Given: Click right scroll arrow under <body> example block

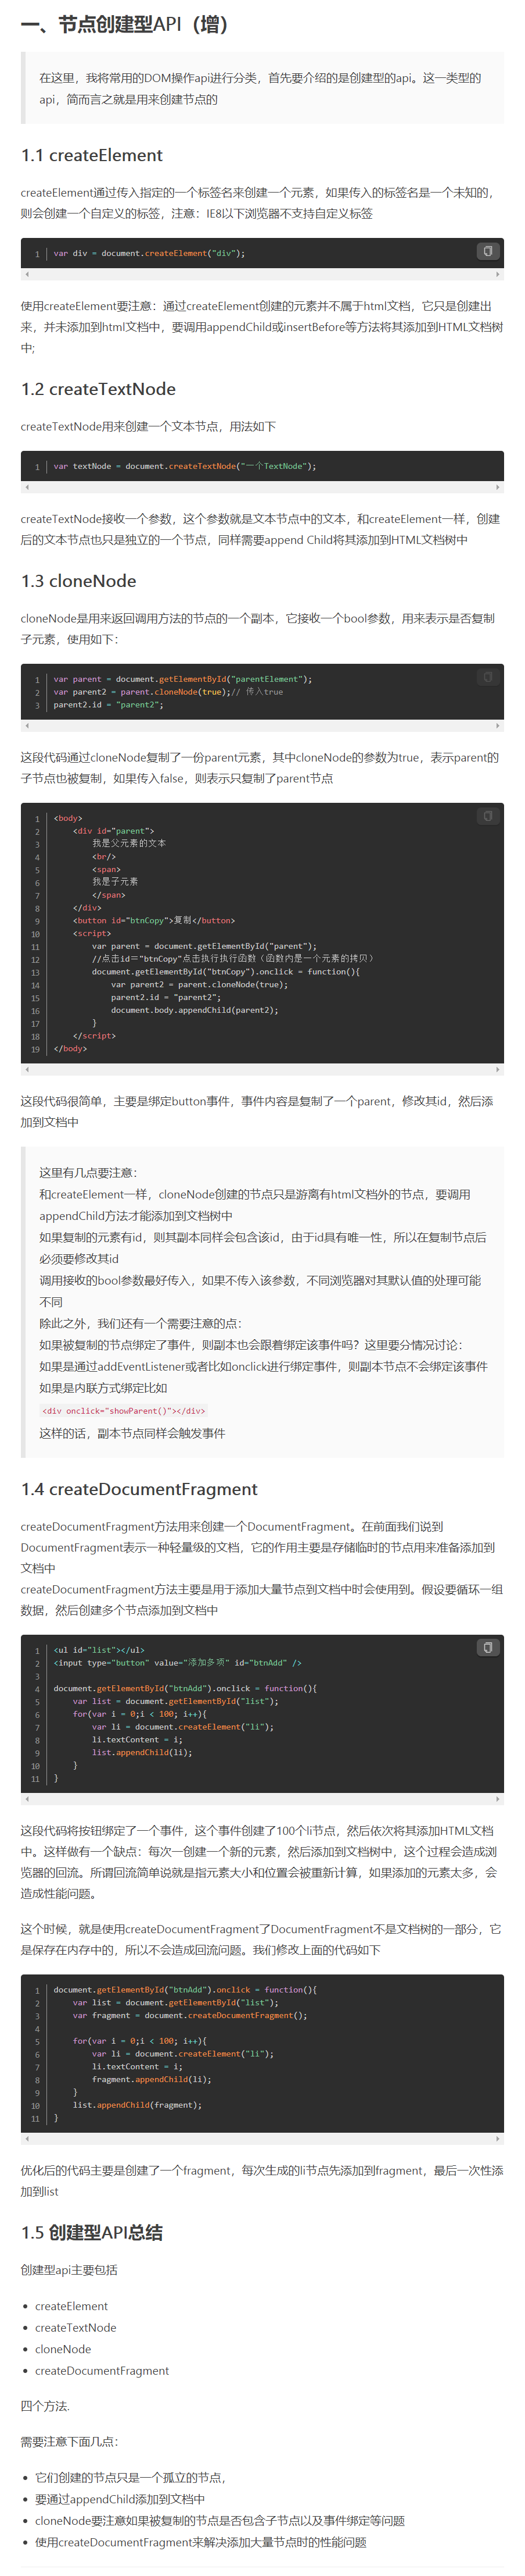Looking at the screenshot, I should 498,1070.
